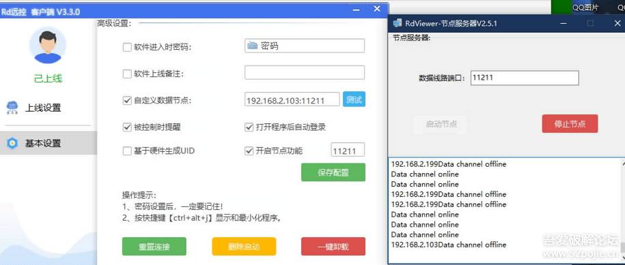Uncheck the 自定义数据节点 checkbox
Image resolution: width=625 pixels, height=265 pixels.
pyautogui.click(x=127, y=101)
